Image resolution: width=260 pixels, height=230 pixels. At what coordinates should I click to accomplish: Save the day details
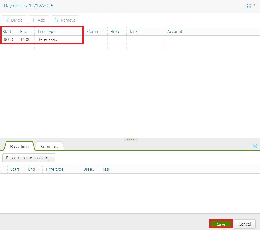pyautogui.click(x=221, y=224)
